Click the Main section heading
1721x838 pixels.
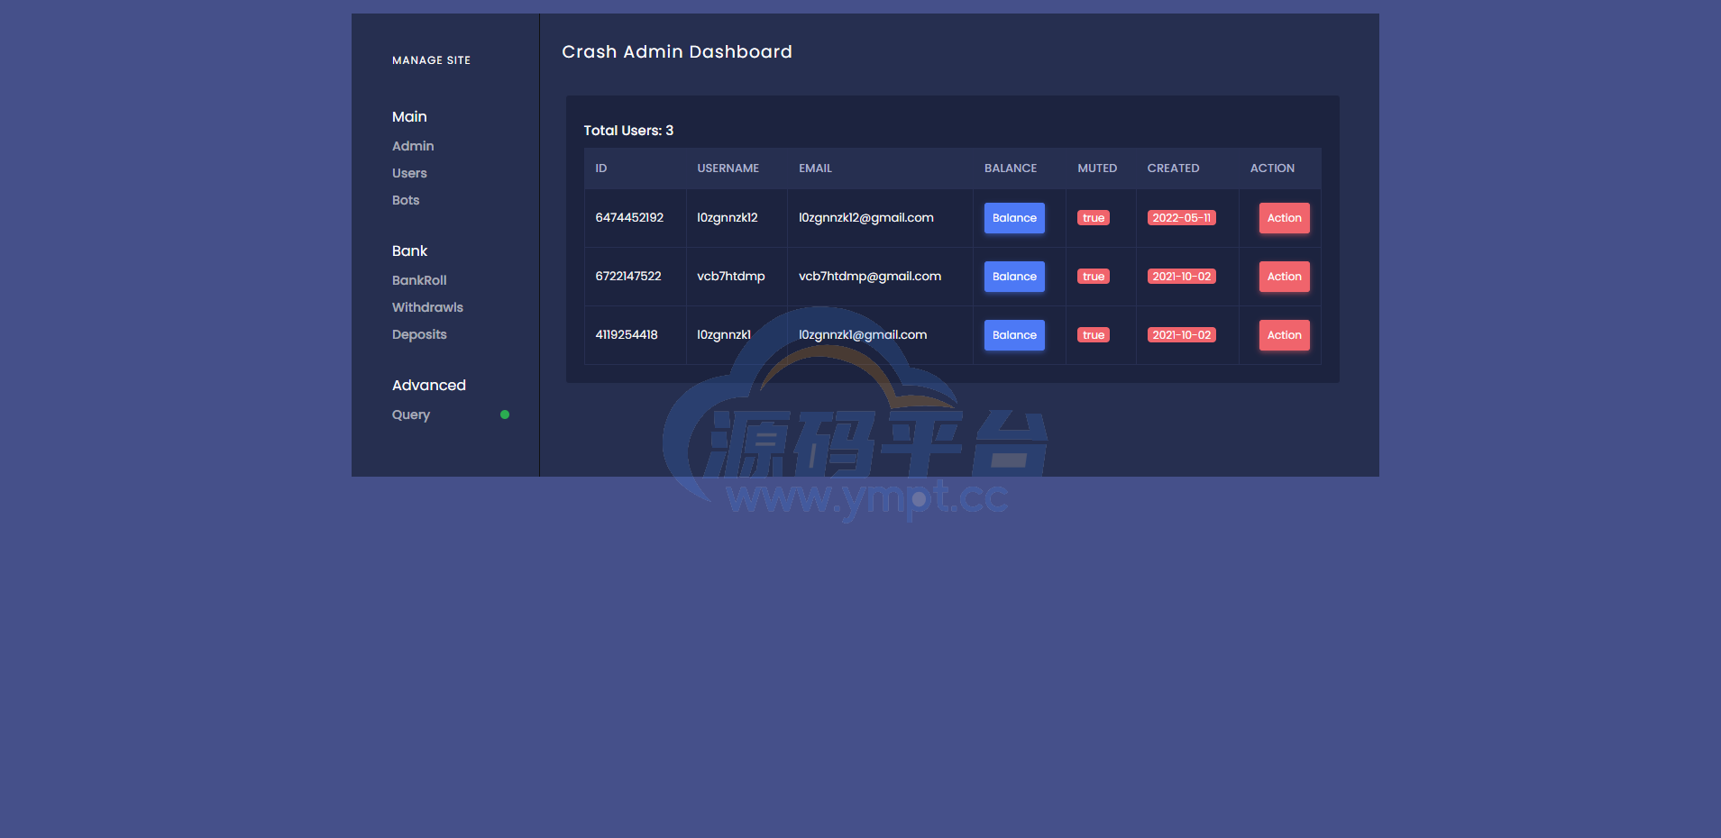[409, 117]
